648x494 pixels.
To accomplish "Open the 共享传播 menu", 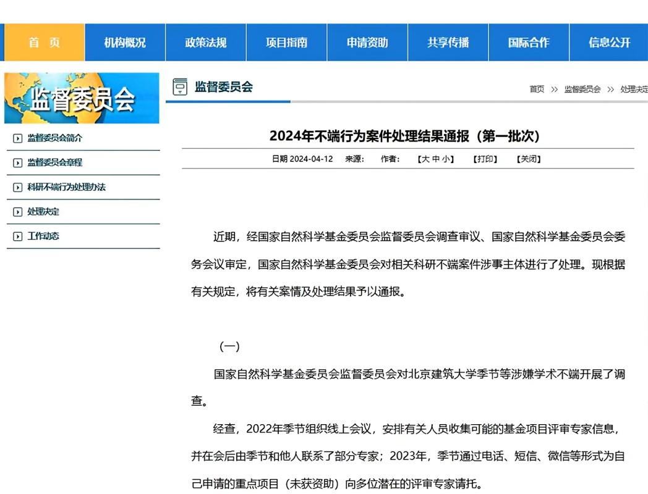I will (x=448, y=43).
